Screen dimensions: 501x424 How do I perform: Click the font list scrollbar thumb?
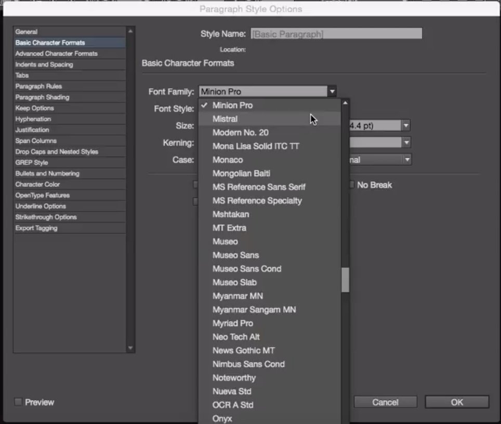(345, 280)
